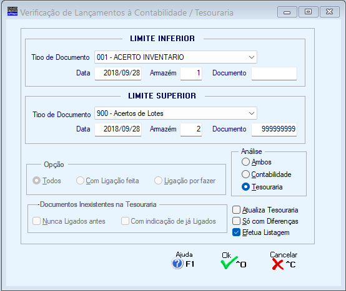The height and width of the screenshot is (291, 346).
Task: Click the Limite Inferior Armazém field
Action: click(191, 74)
